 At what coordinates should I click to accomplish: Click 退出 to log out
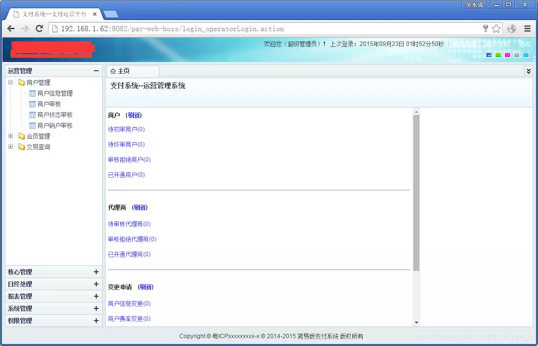click(x=524, y=44)
